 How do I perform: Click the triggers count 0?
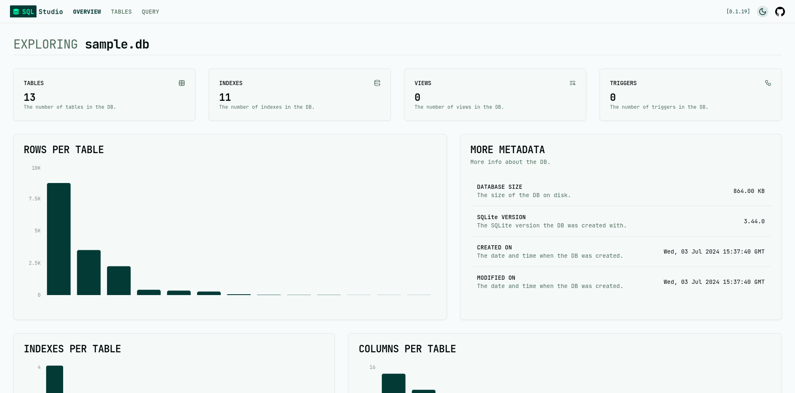(x=613, y=98)
